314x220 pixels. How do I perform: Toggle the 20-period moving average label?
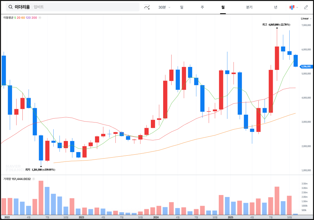(x=19, y=18)
